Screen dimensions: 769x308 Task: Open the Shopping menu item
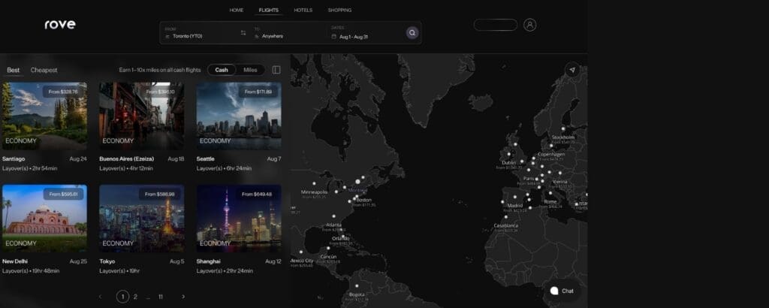339,11
